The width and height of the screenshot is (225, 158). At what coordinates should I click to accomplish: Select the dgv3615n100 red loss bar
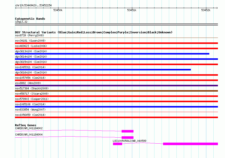tap(116, 64)
